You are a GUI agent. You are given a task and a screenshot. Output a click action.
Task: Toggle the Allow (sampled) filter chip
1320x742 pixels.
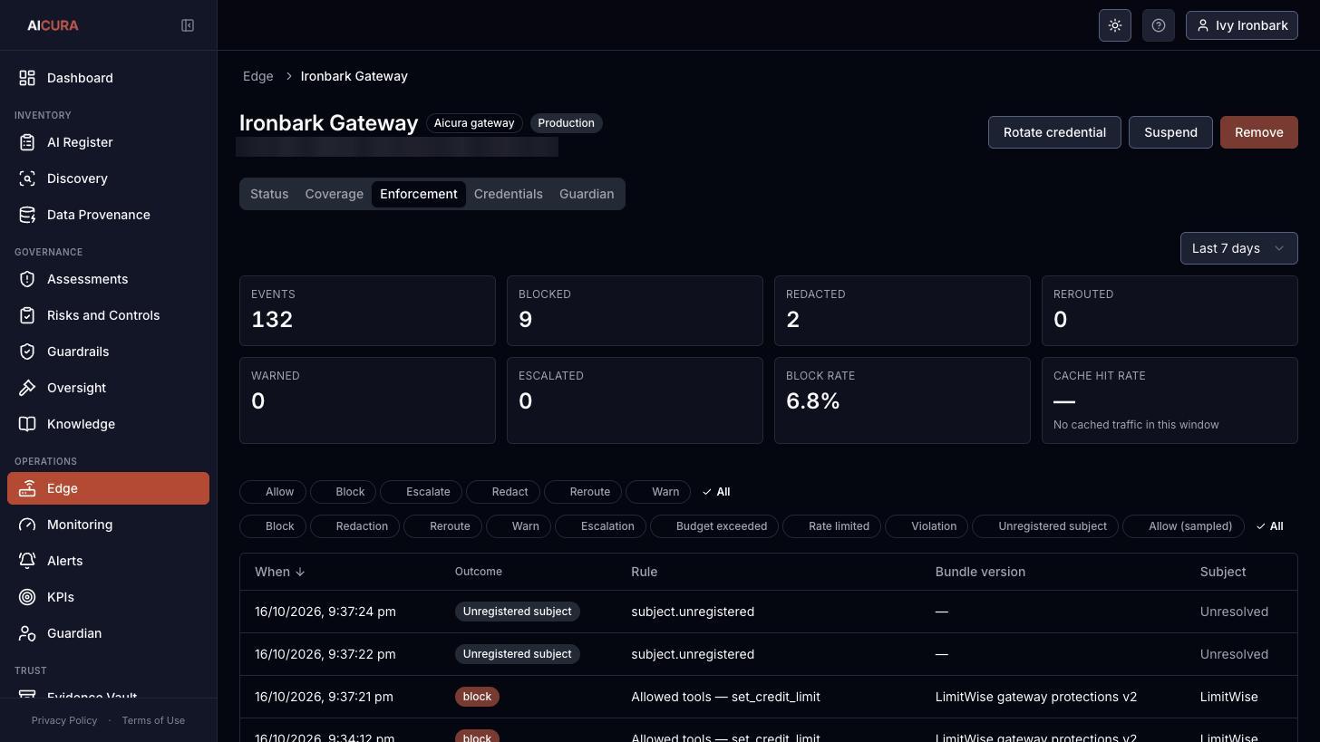[1183, 526]
